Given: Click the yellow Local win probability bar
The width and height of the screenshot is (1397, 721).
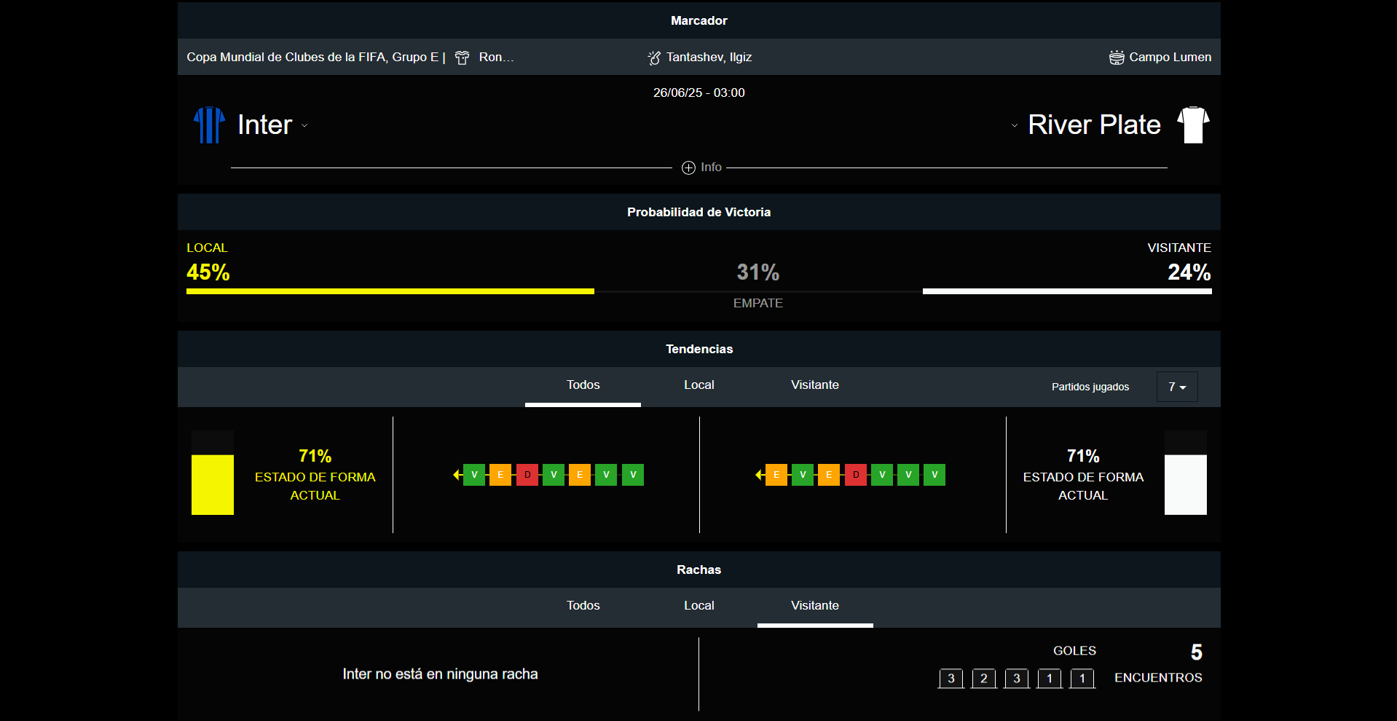Looking at the screenshot, I should point(390,291).
